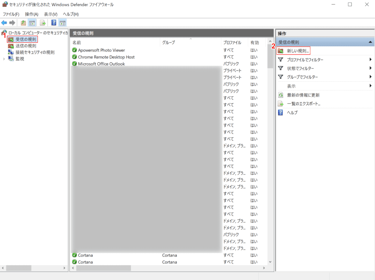This screenshot has width=375, height=280.
Task: Click the 送信の規則 tree icon
Action: click(11, 46)
